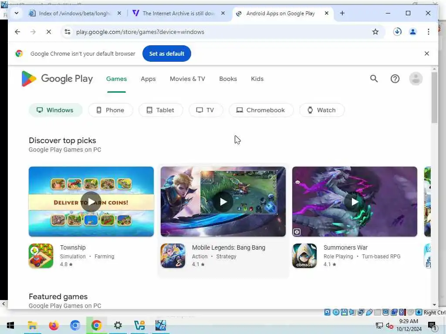Screen dimensions: 446x334
Task: Go forward in browser history
Action: pos(33,32)
